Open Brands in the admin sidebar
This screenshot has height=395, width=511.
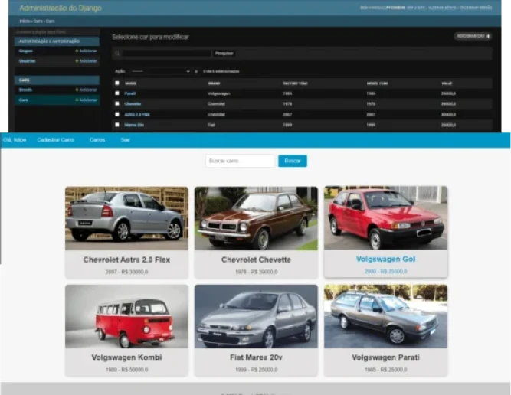coord(25,90)
